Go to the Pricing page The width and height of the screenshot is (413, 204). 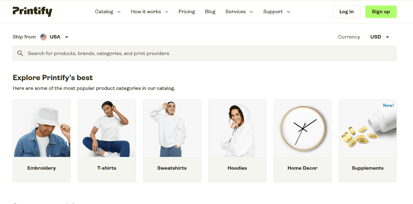pos(187,12)
